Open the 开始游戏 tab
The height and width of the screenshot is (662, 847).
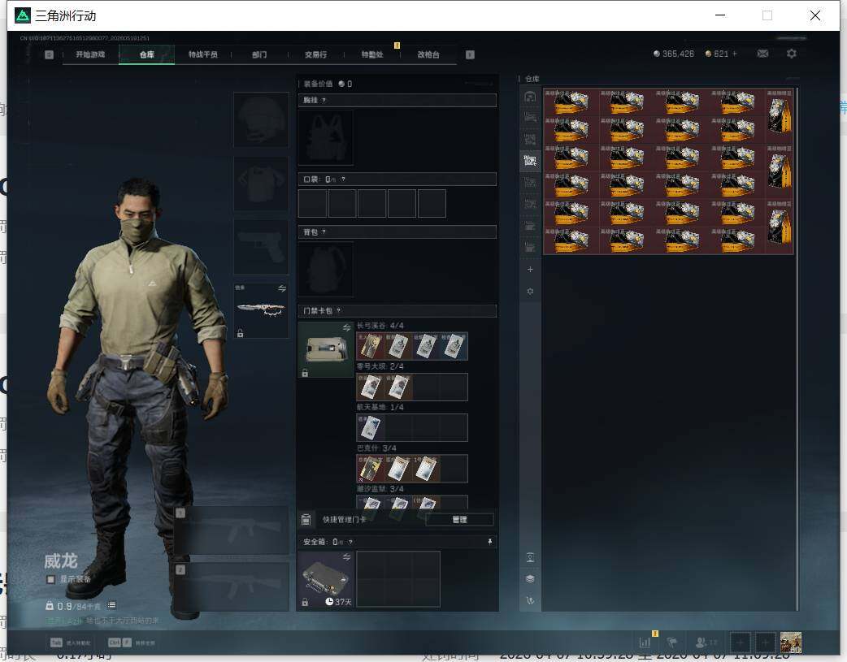pos(90,54)
